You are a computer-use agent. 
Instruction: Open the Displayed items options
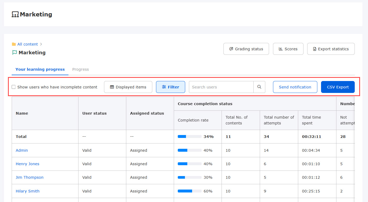click(128, 87)
